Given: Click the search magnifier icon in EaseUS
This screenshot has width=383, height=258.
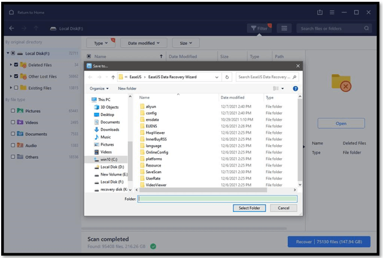Looking at the screenshot, I should point(366,28).
